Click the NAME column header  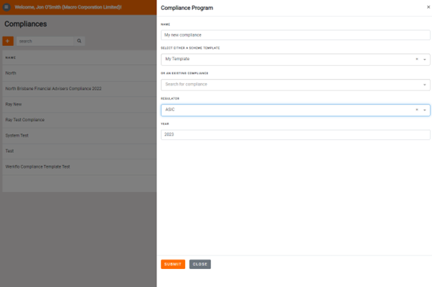[11, 57]
